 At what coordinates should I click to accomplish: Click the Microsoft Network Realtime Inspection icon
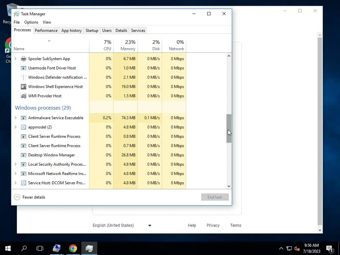coord(24,174)
